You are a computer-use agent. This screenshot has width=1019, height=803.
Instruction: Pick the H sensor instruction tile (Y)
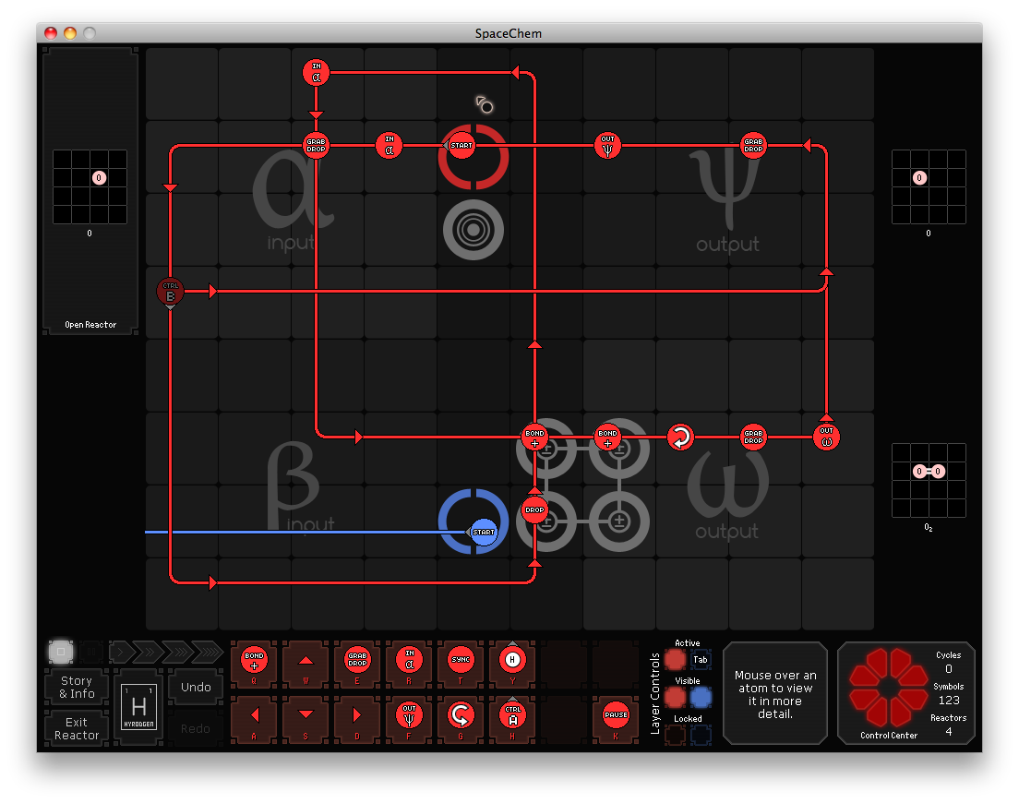tap(512, 664)
